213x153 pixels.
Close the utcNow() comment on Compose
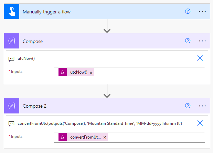[x=200, y=58]
